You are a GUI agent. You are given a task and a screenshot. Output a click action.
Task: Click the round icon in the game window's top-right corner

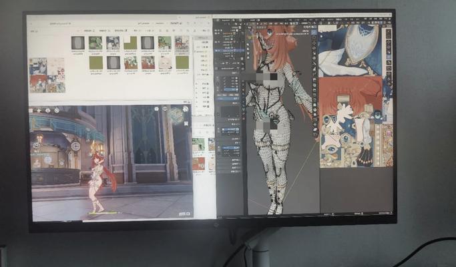click(185, 109)
